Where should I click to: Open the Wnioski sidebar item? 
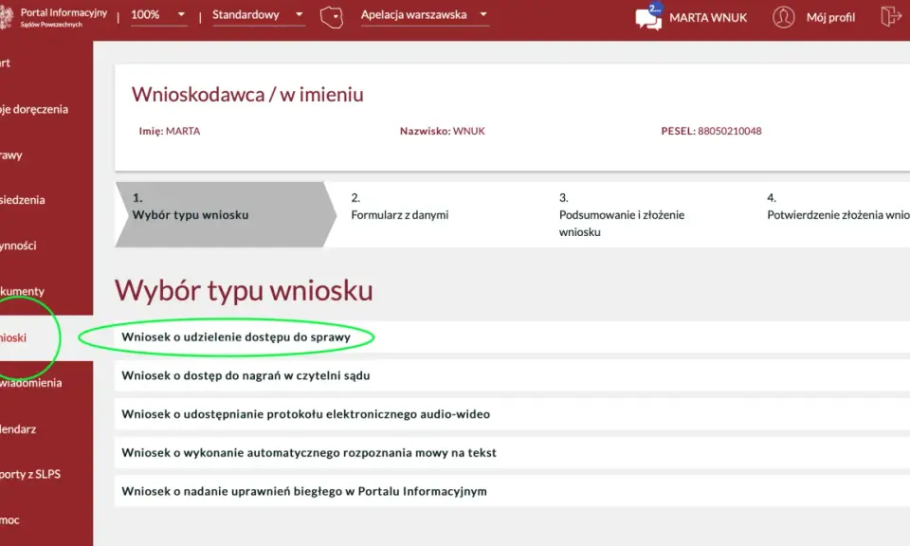[46, 337]
